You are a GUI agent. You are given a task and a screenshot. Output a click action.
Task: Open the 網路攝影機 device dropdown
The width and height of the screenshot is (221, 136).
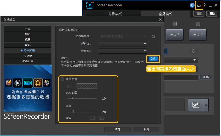point(123,36)
